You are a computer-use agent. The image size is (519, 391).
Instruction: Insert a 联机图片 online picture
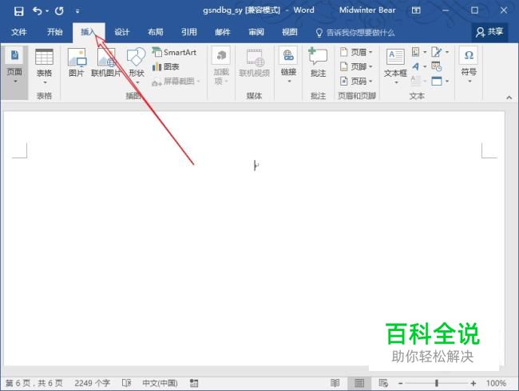click(106, 62)
